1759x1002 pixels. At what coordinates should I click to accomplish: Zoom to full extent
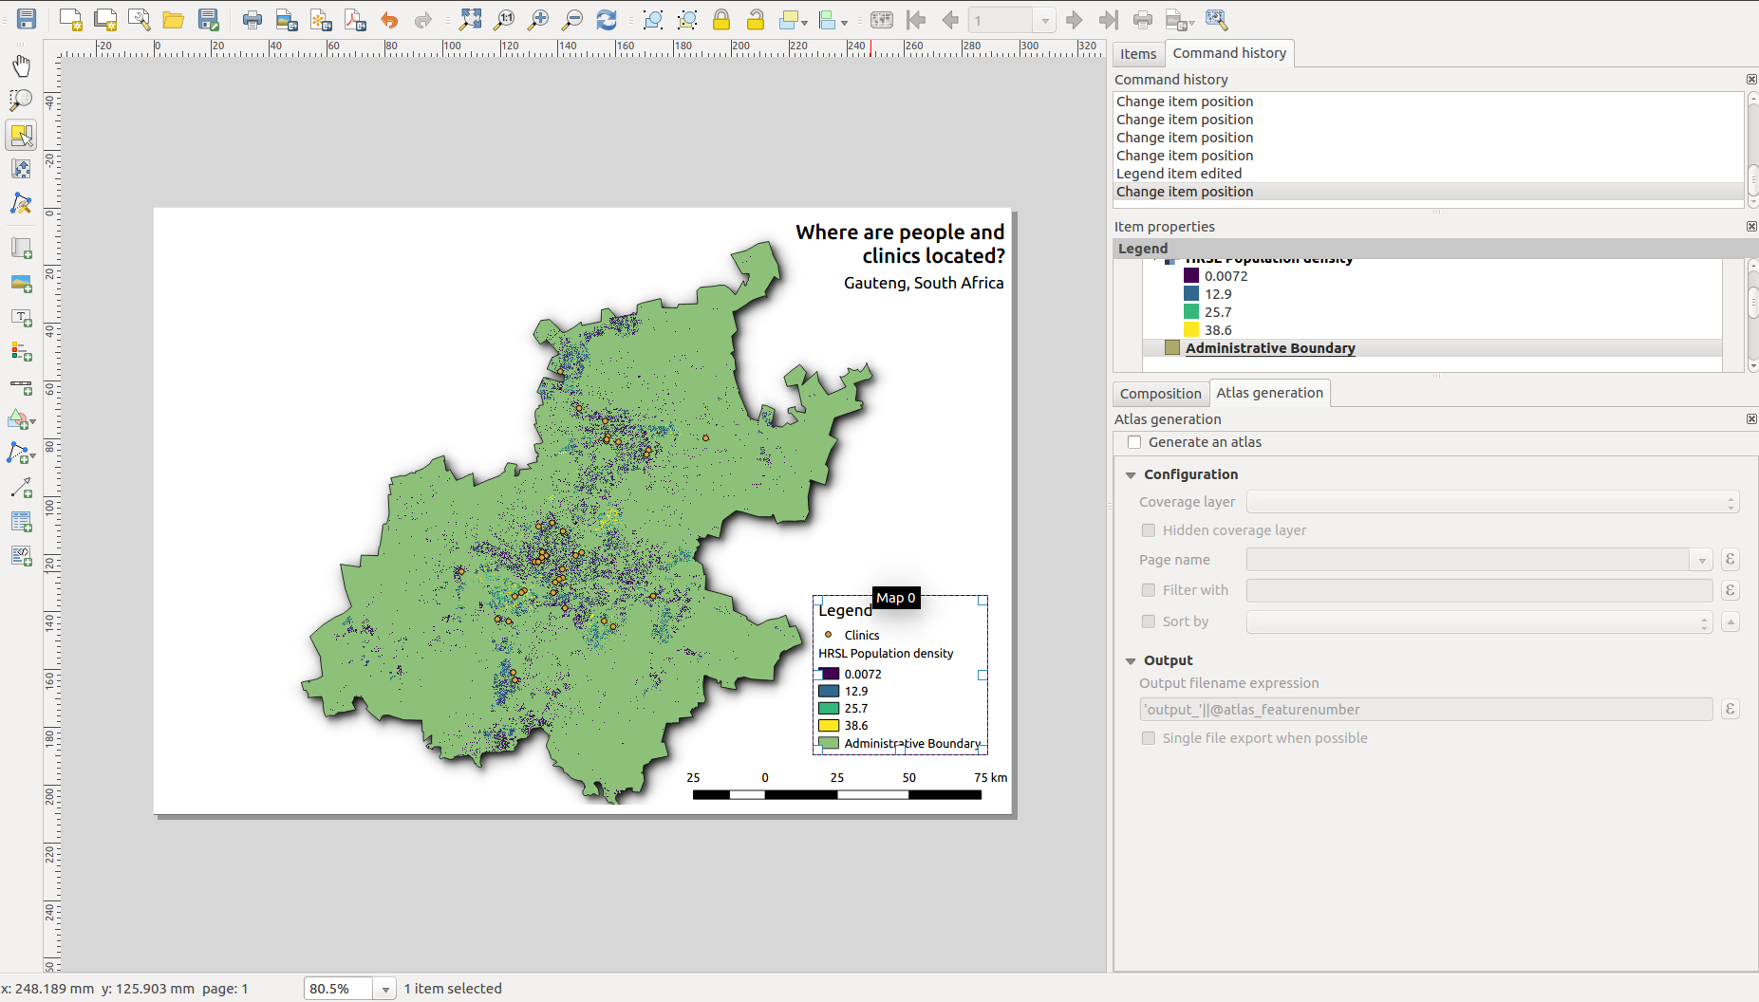470,19
